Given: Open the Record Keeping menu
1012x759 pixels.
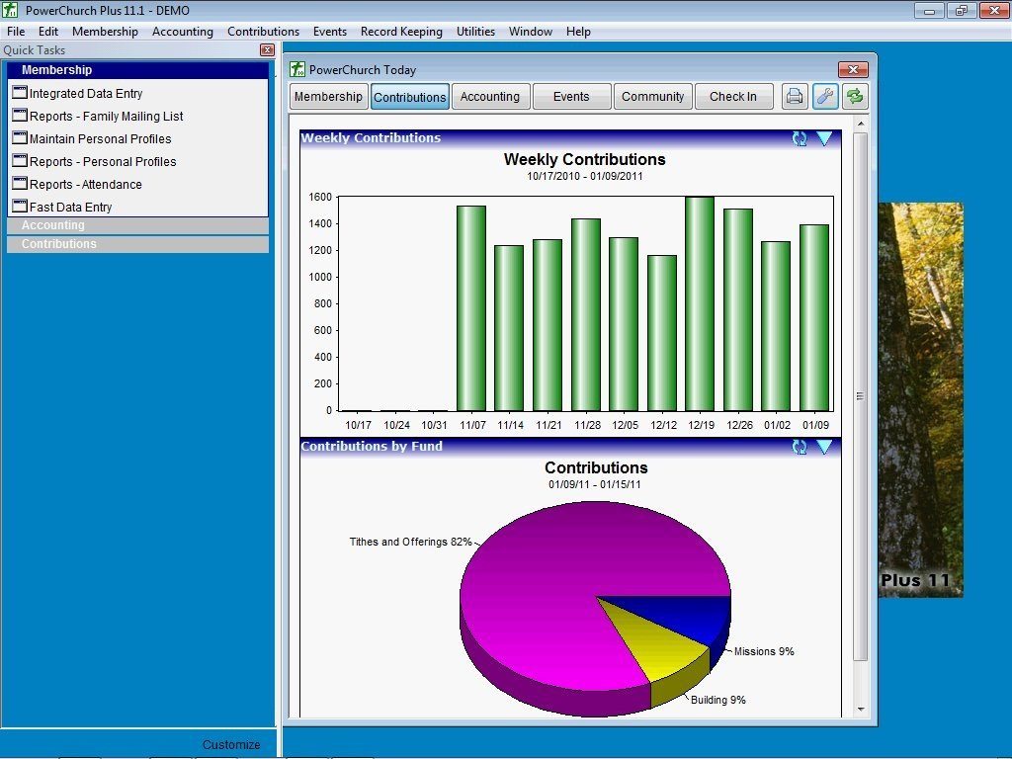Looking at the screenshot, I should tap(401, 31).
